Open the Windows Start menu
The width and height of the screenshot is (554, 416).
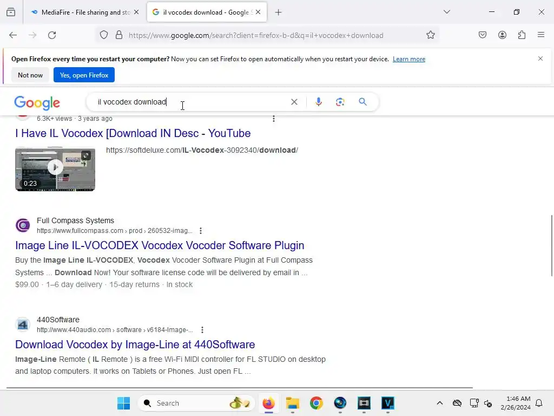(x=124, y=403)
